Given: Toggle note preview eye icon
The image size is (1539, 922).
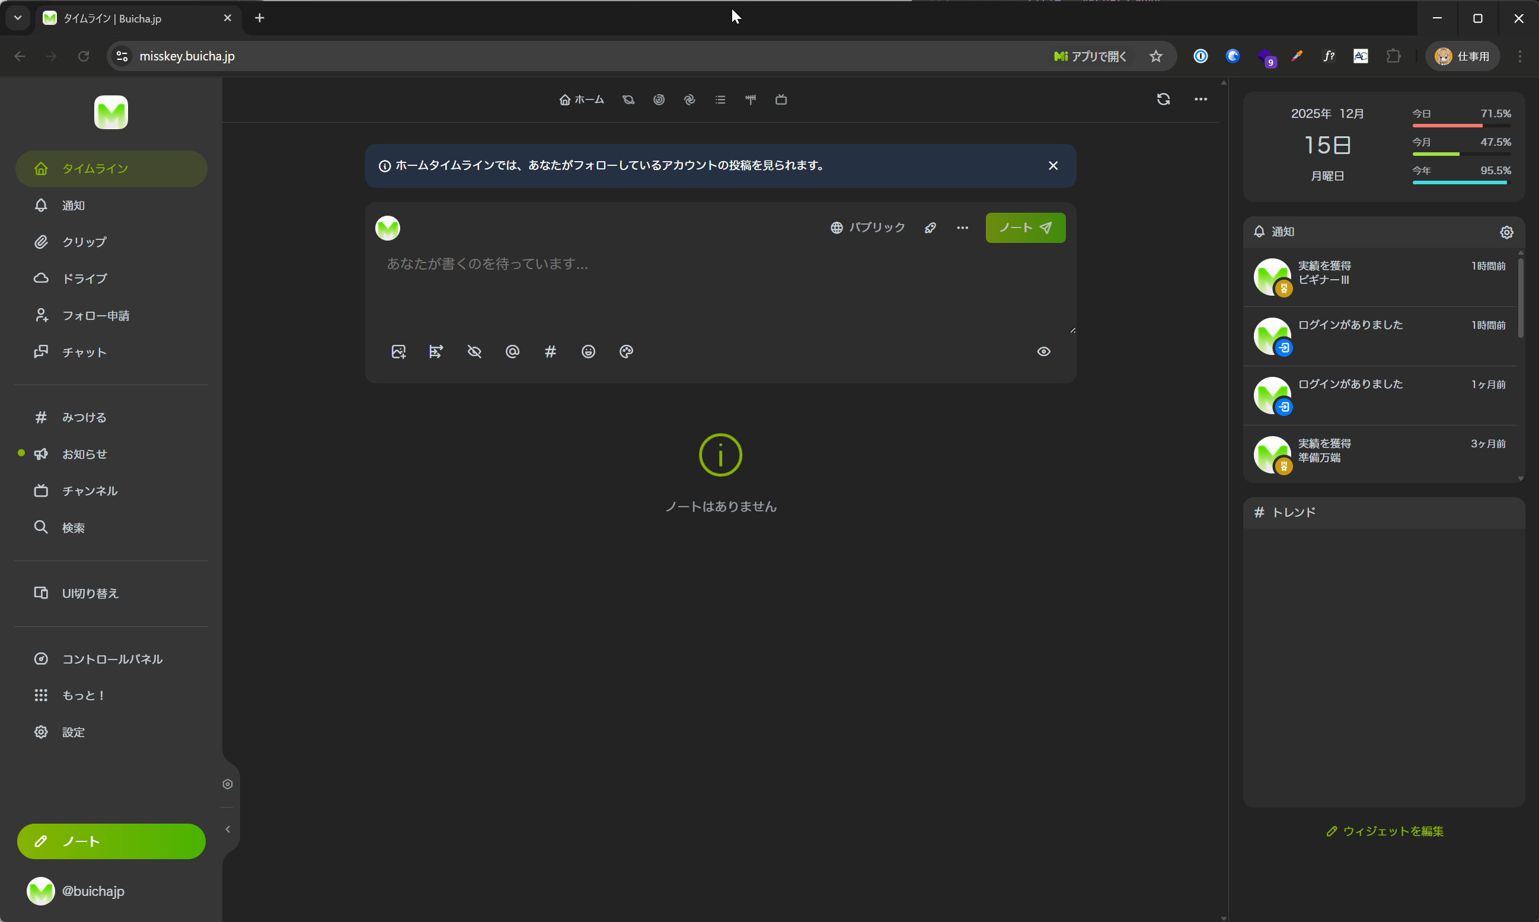Looking at the screenshot, I should click(x=1043, y=351).
